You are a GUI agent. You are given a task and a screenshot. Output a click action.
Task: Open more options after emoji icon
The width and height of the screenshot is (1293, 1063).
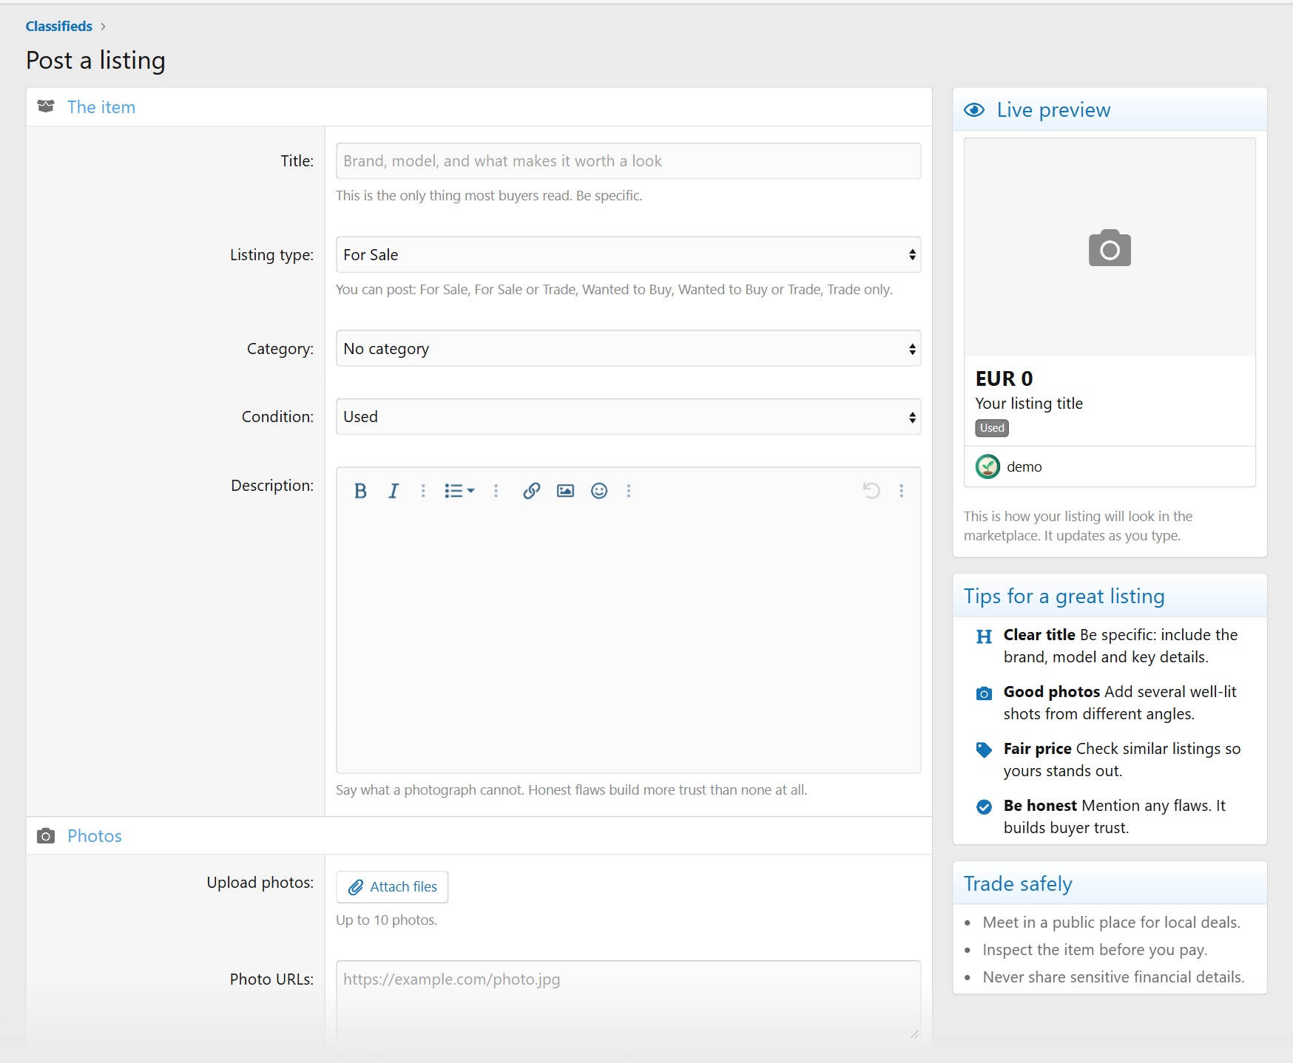point(629,491)
